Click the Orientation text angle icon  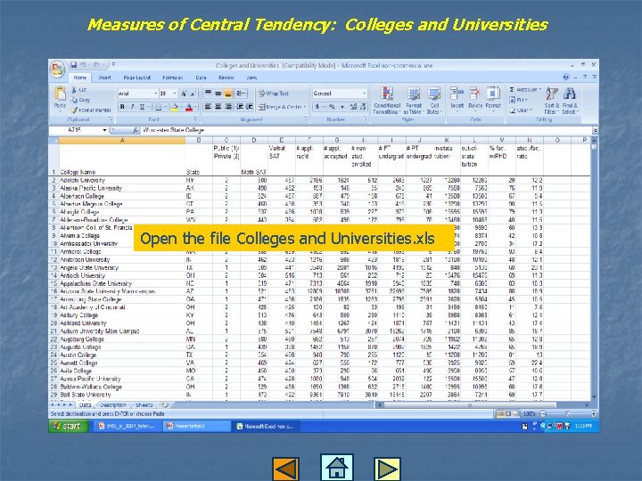click(241, 94)
